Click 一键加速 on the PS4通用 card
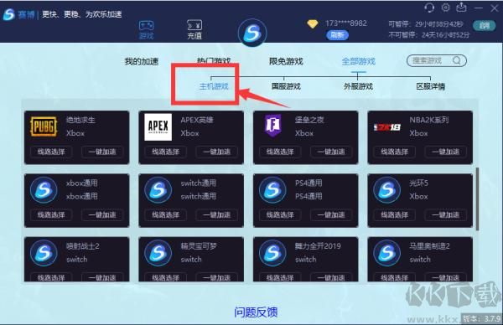The image size is (503, 325). tap(331, 214)
